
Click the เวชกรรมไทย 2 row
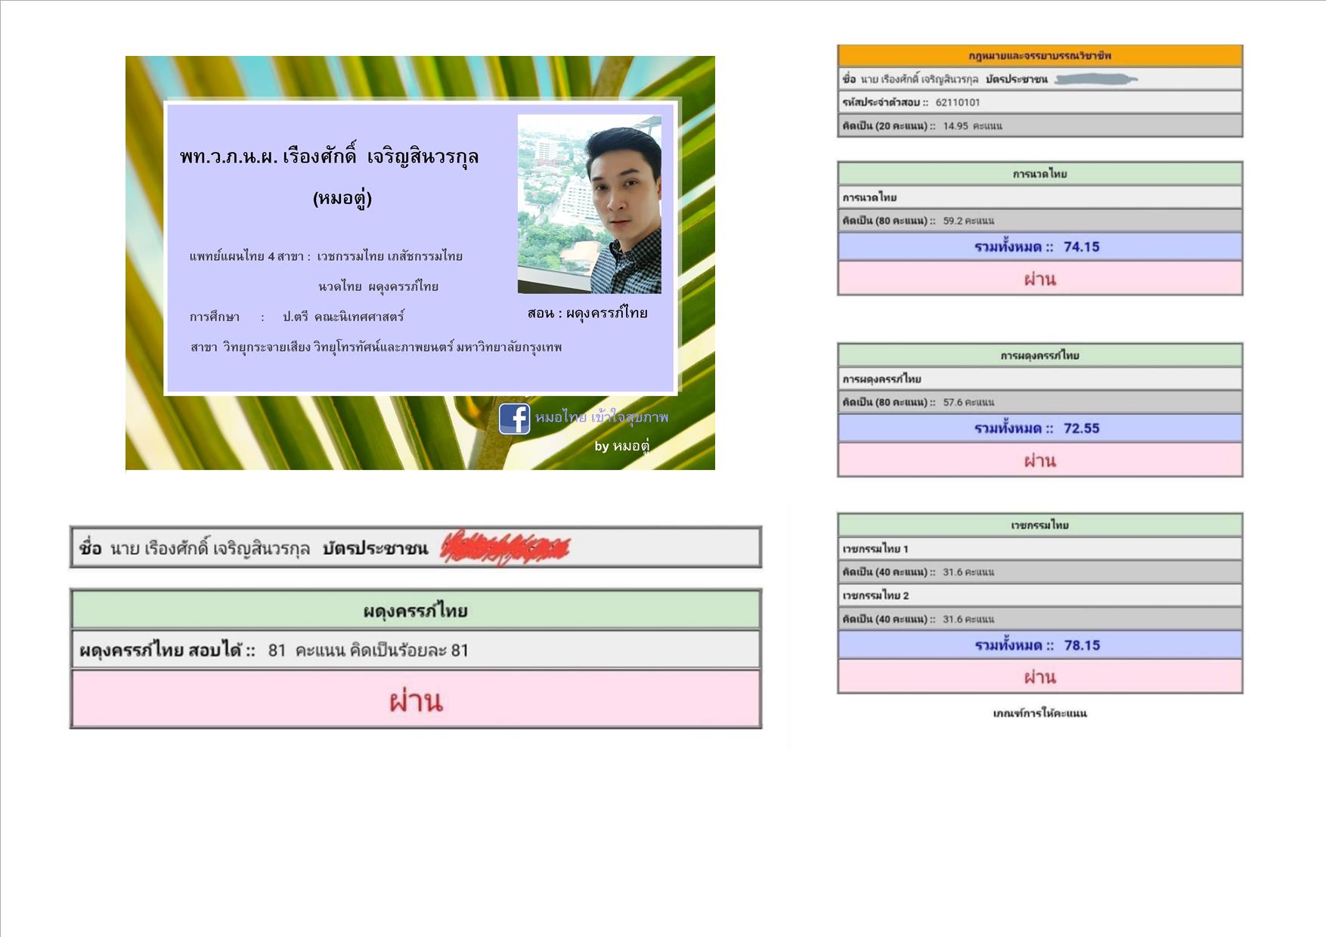tap(1039, 595)
